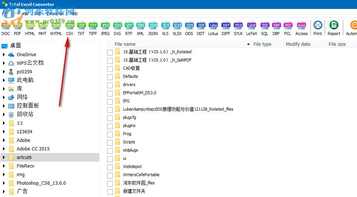The width and height of the screenshot is (357, 197).
Task: Select the TIFF output icon
Action: coord(93,25)
